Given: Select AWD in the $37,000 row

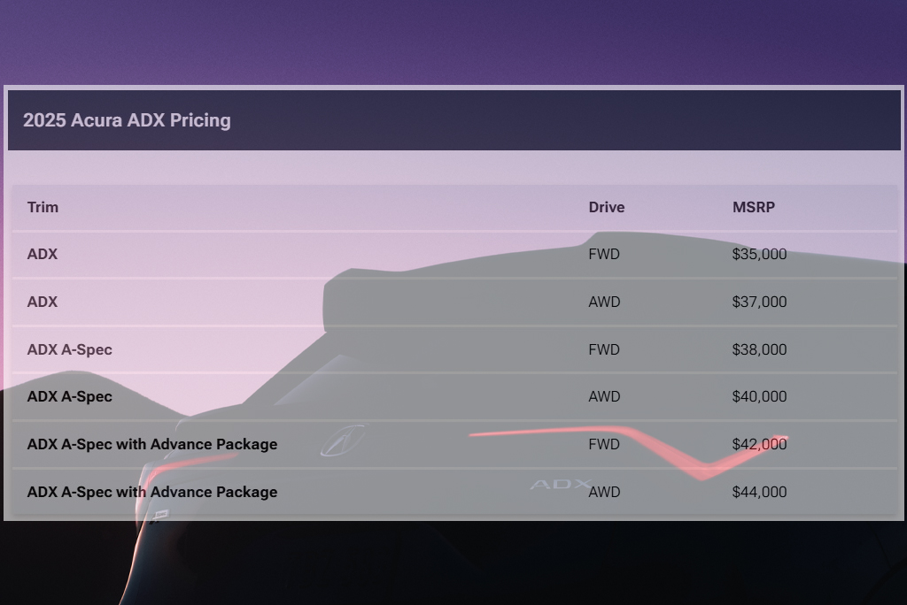Looking at the screenshot, I should (x=604, y=302).
